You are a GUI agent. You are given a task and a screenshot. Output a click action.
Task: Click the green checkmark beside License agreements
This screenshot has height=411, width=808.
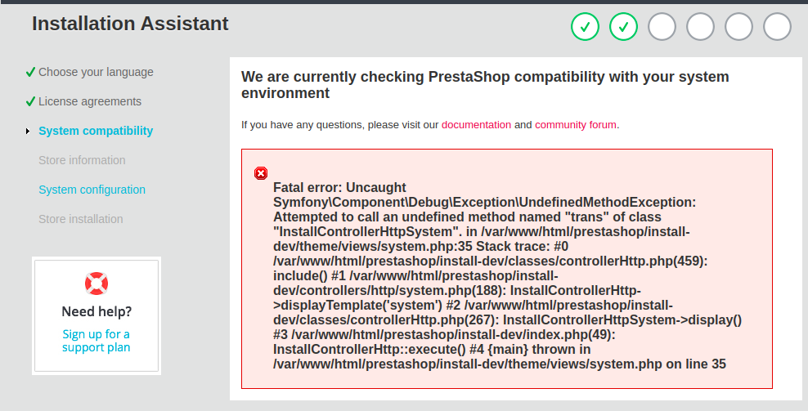(x=30, y=101)
